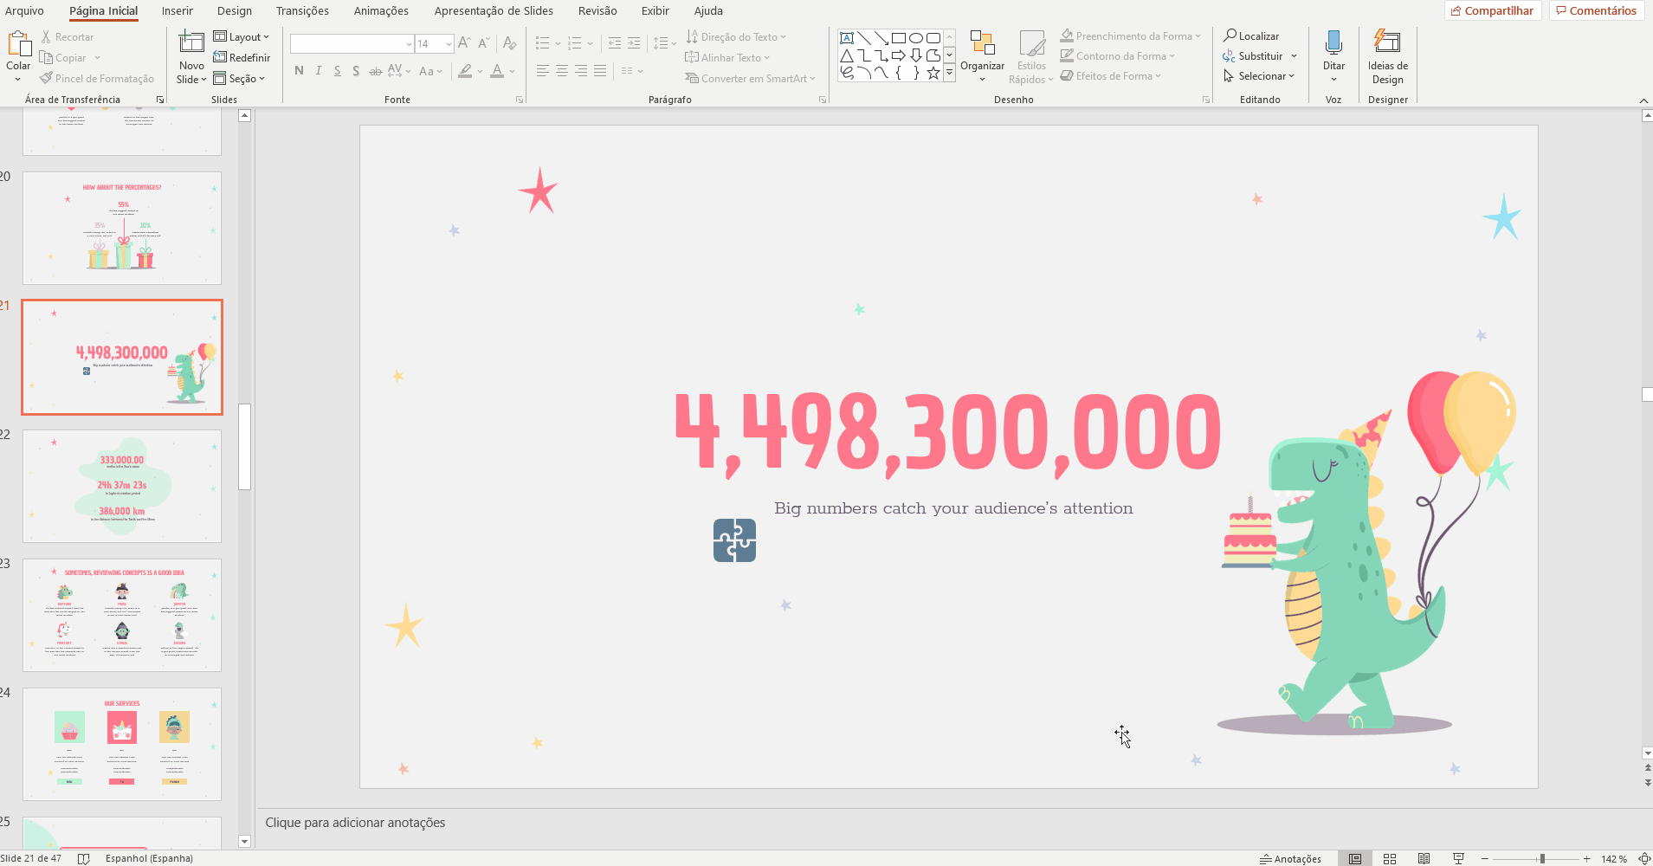1653x866 pixels.
Task: Switch to the Animações tab
Action: [x=381, y=10]
